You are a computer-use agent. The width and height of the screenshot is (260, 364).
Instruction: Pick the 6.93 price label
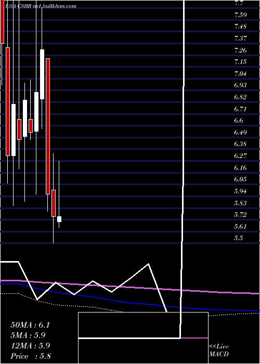click(x=240, y=85)
